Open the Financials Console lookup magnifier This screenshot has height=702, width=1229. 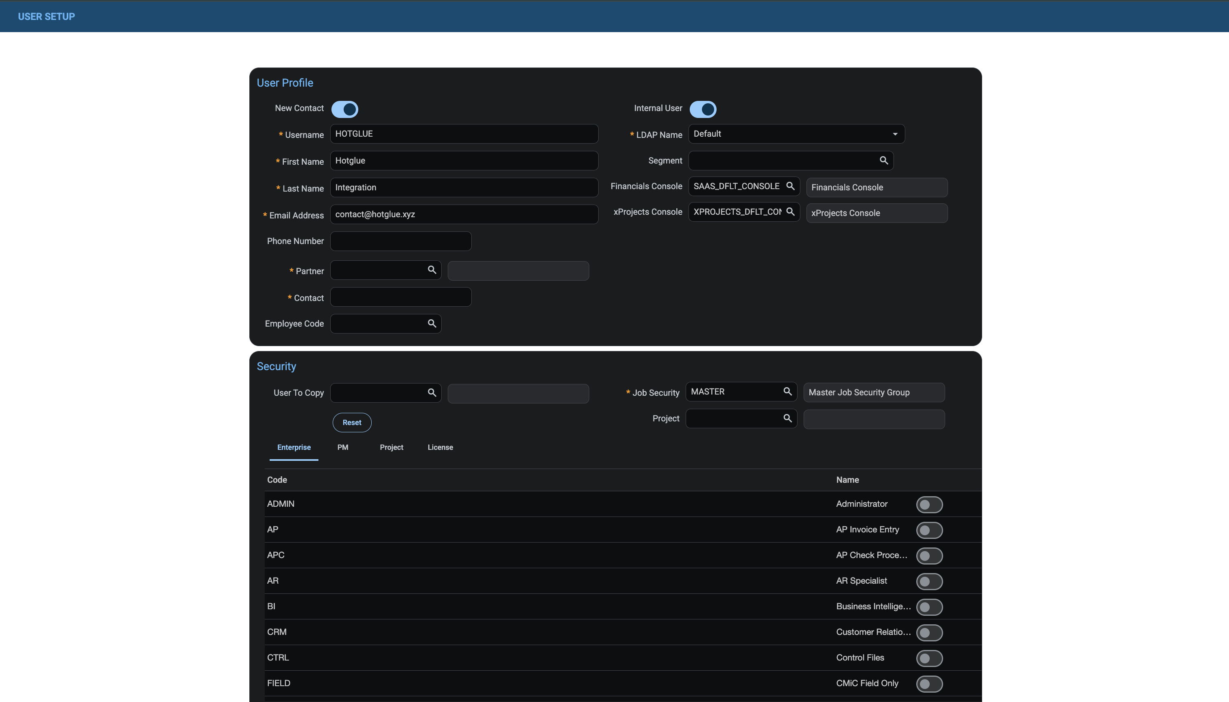790,186
